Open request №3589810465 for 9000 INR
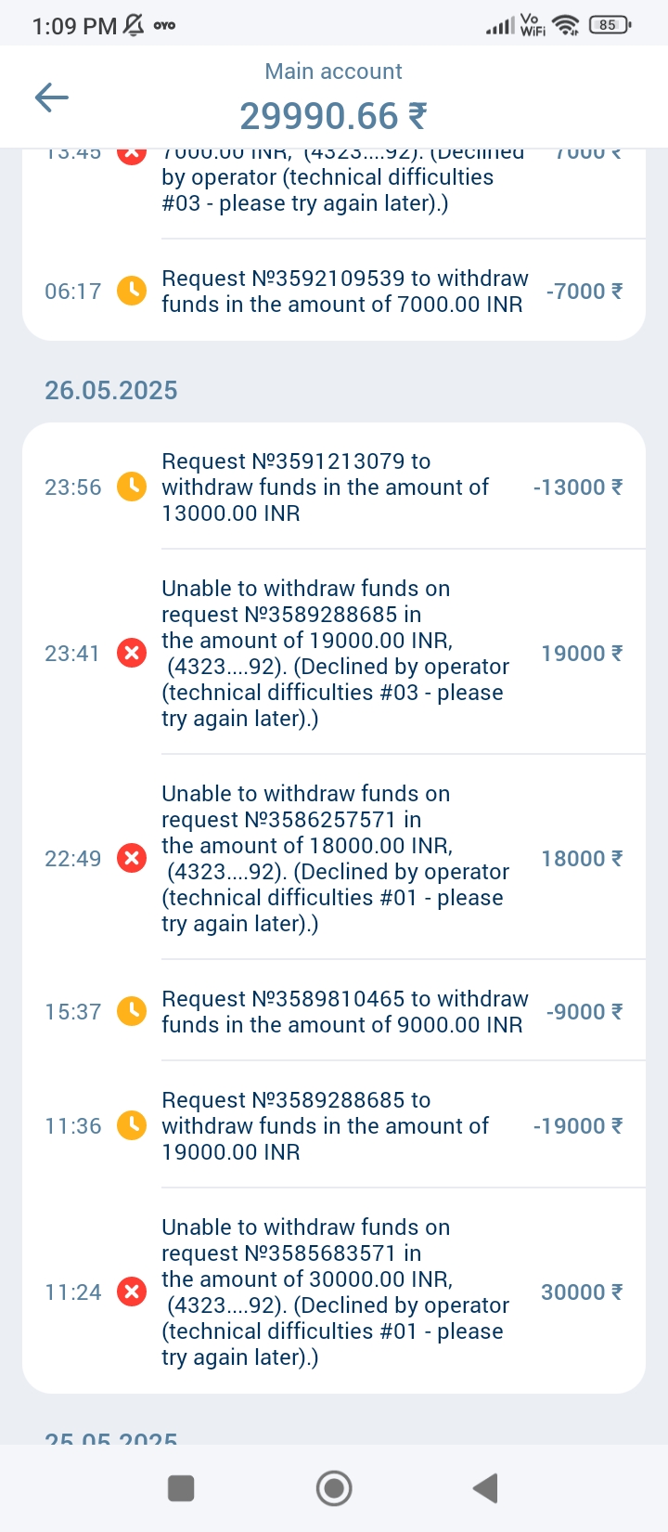Viewport: 668px width, 1532px height. 343,1012
